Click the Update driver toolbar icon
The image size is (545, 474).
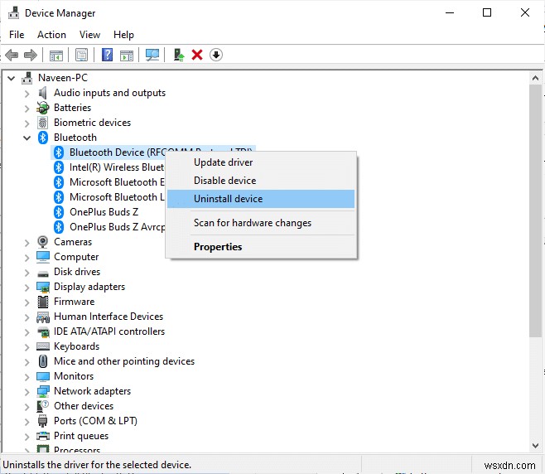point(179,55)
